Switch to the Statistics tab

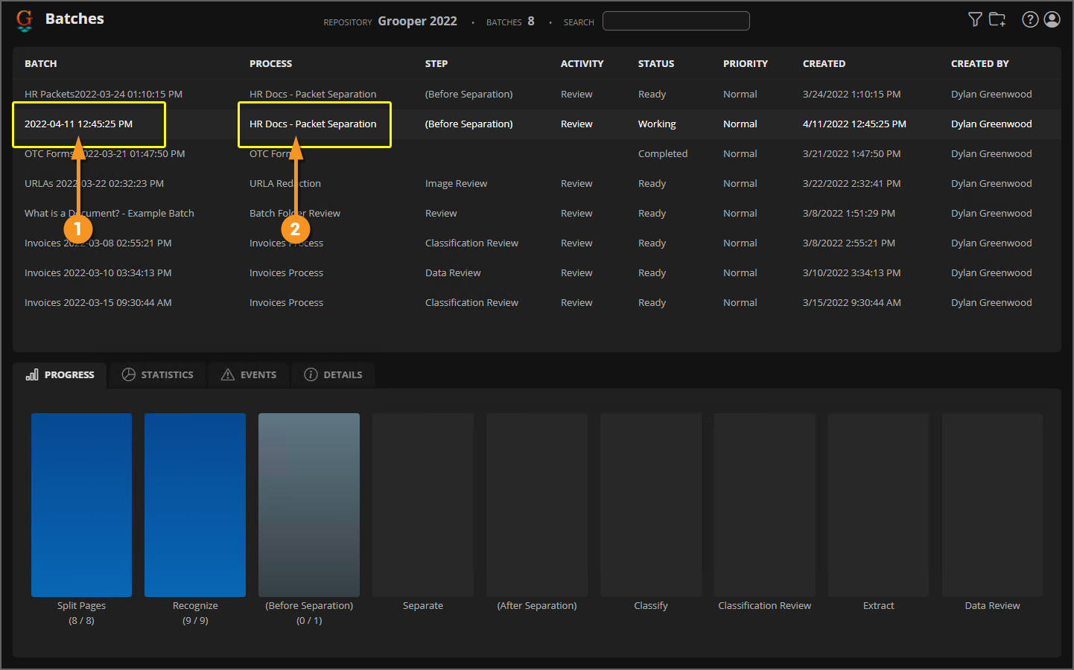[158, 374]
